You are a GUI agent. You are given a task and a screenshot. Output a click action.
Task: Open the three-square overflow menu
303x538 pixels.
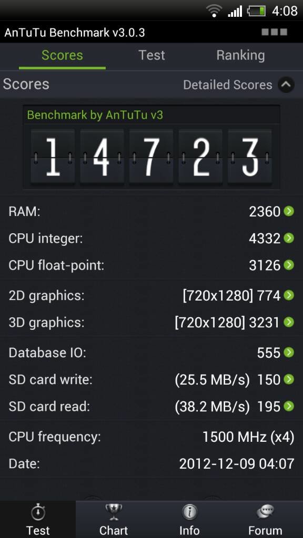(274, 32)
